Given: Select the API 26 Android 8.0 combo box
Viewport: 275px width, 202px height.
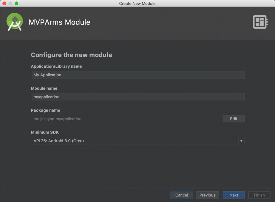Looking at the screenshot, I should pos(138,141).
